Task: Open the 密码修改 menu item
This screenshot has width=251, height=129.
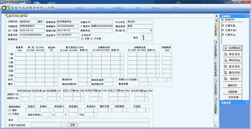Action: tap(118, 8)
